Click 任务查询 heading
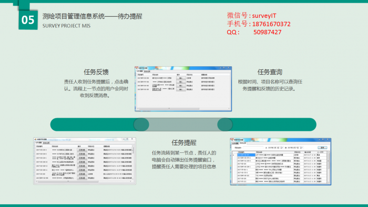 tap(270, 72)
